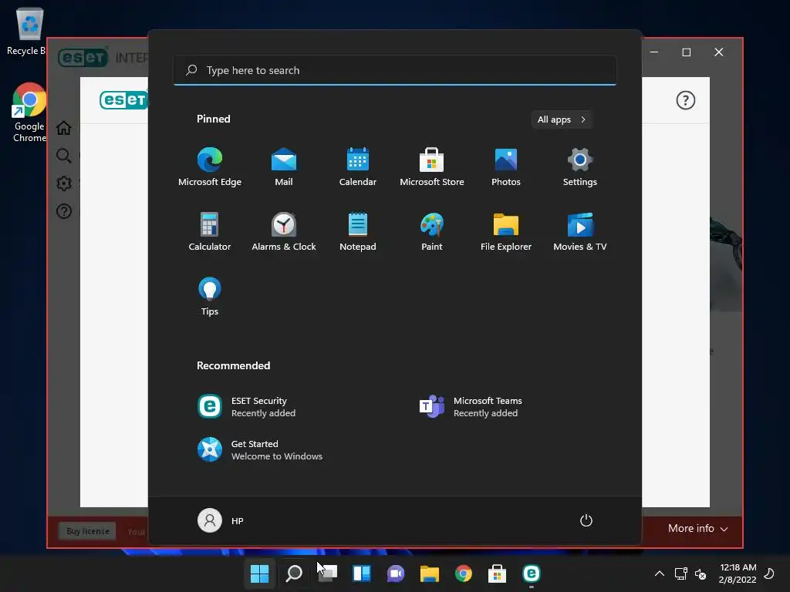Open Microsoft Store on taskbar
The height and width of the screenshot is (592, 790).
coord(498,573)
